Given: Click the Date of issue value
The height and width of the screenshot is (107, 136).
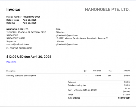Looking at the screenshot, I should [x=30, y=20].
